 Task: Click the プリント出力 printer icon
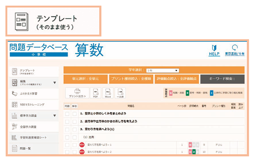[77, 93]
